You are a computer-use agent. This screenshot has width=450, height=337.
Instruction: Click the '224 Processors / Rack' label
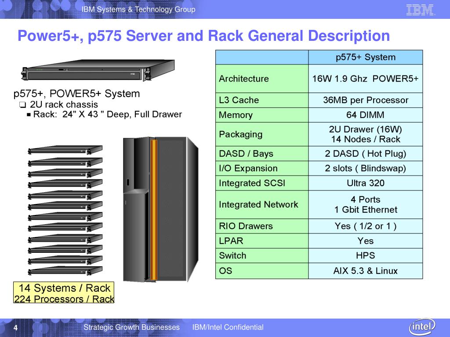(x=64, y=298)
